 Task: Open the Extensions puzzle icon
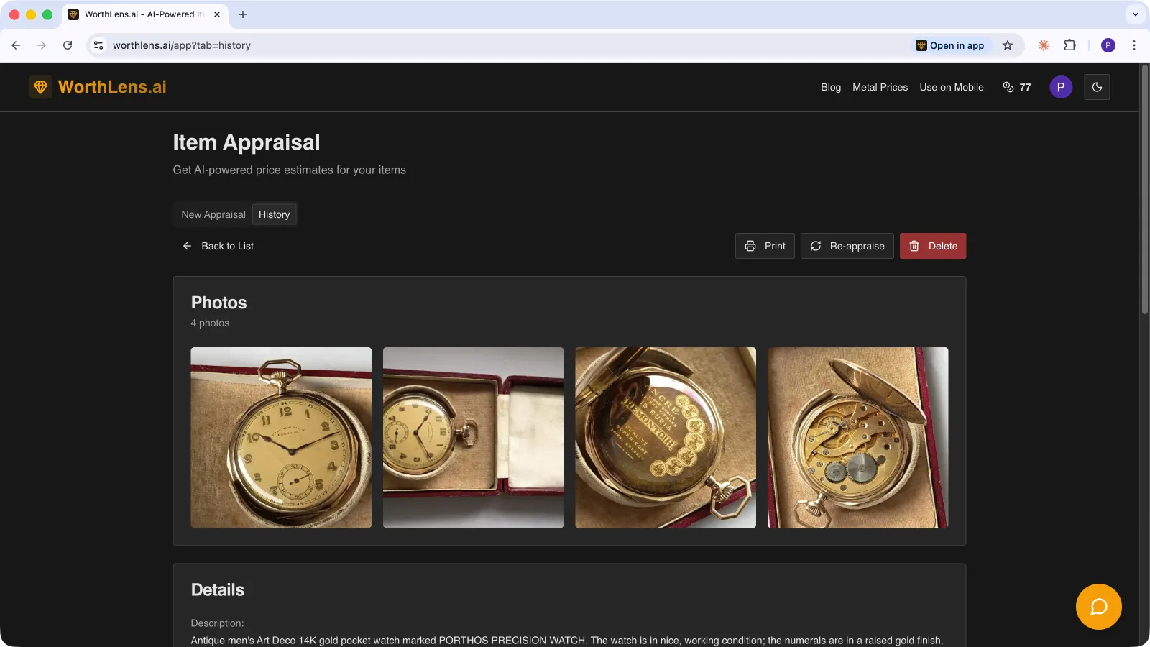point(1070,45)
